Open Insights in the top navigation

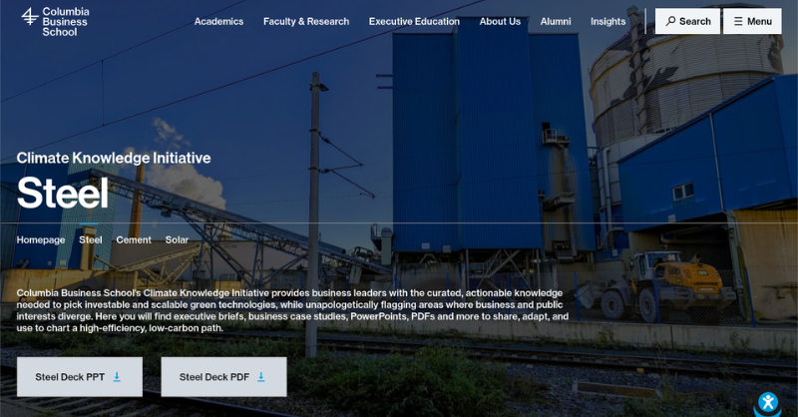607,21
